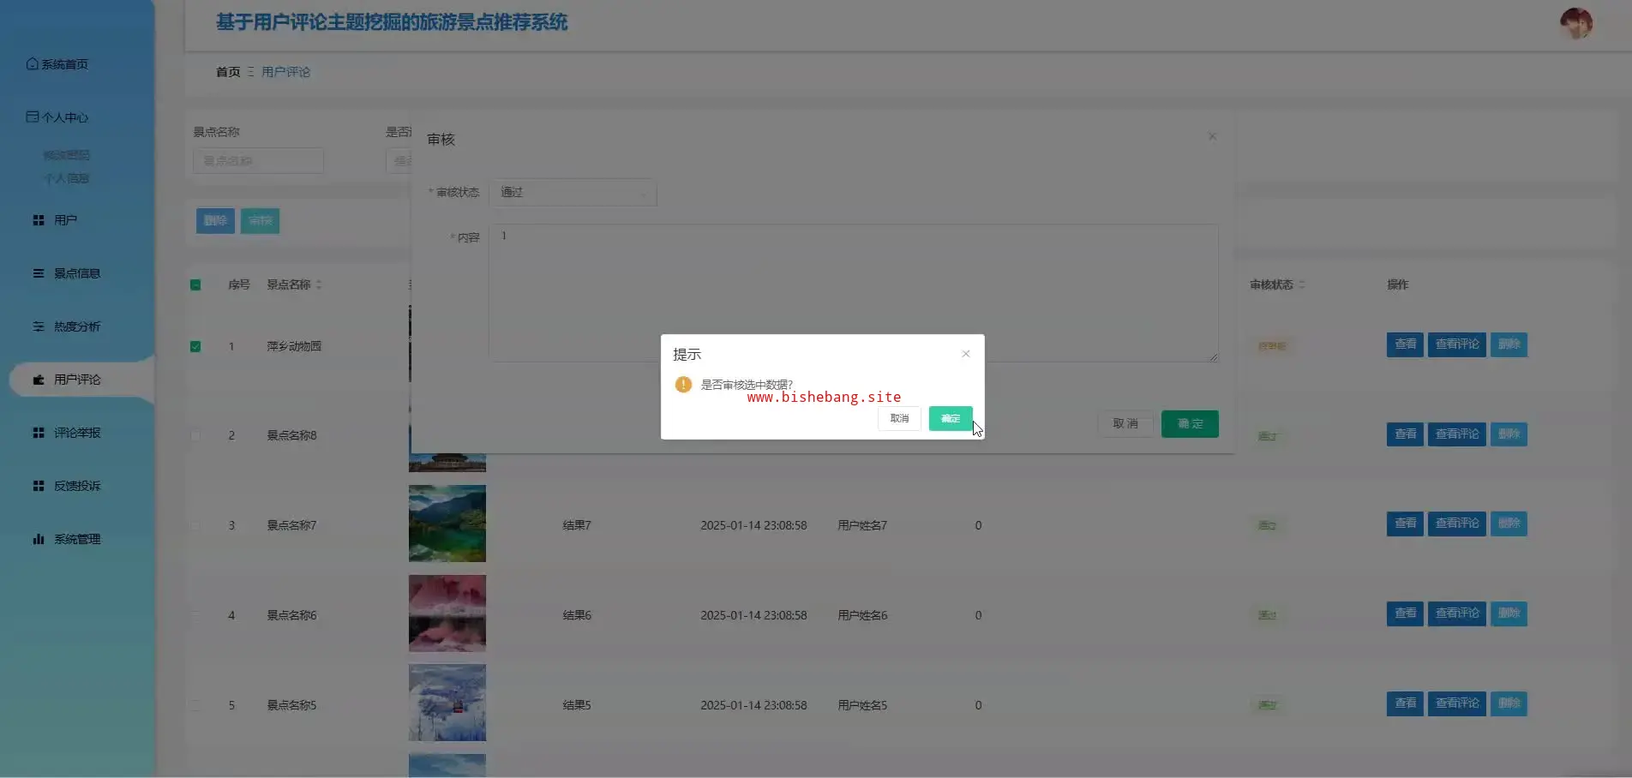Screen dimensions: 1632x778
Task: Click the 用户 grid icon in sidebar
Action: 39,220
